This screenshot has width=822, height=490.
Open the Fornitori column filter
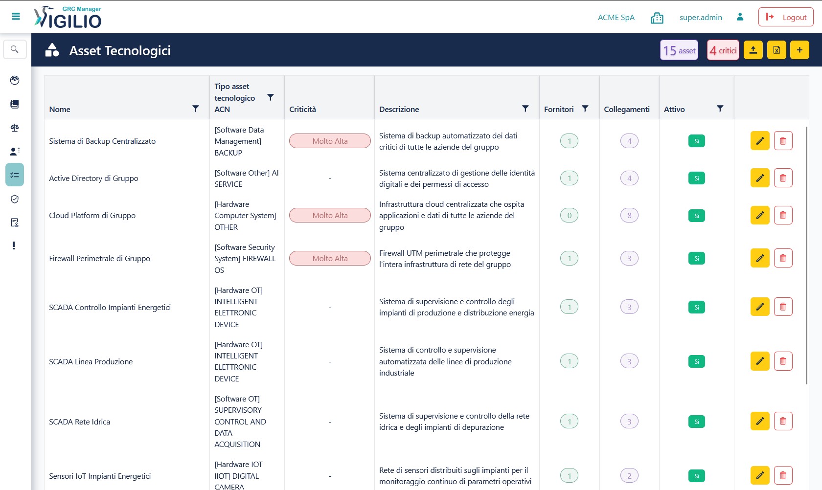[585, 109]
